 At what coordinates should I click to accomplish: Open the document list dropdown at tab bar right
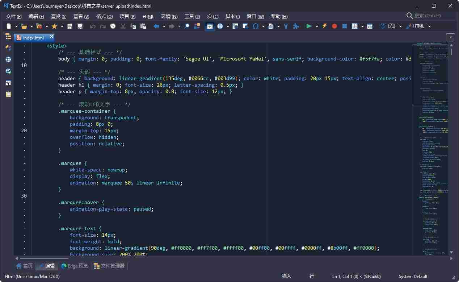[x=450, y=37]
